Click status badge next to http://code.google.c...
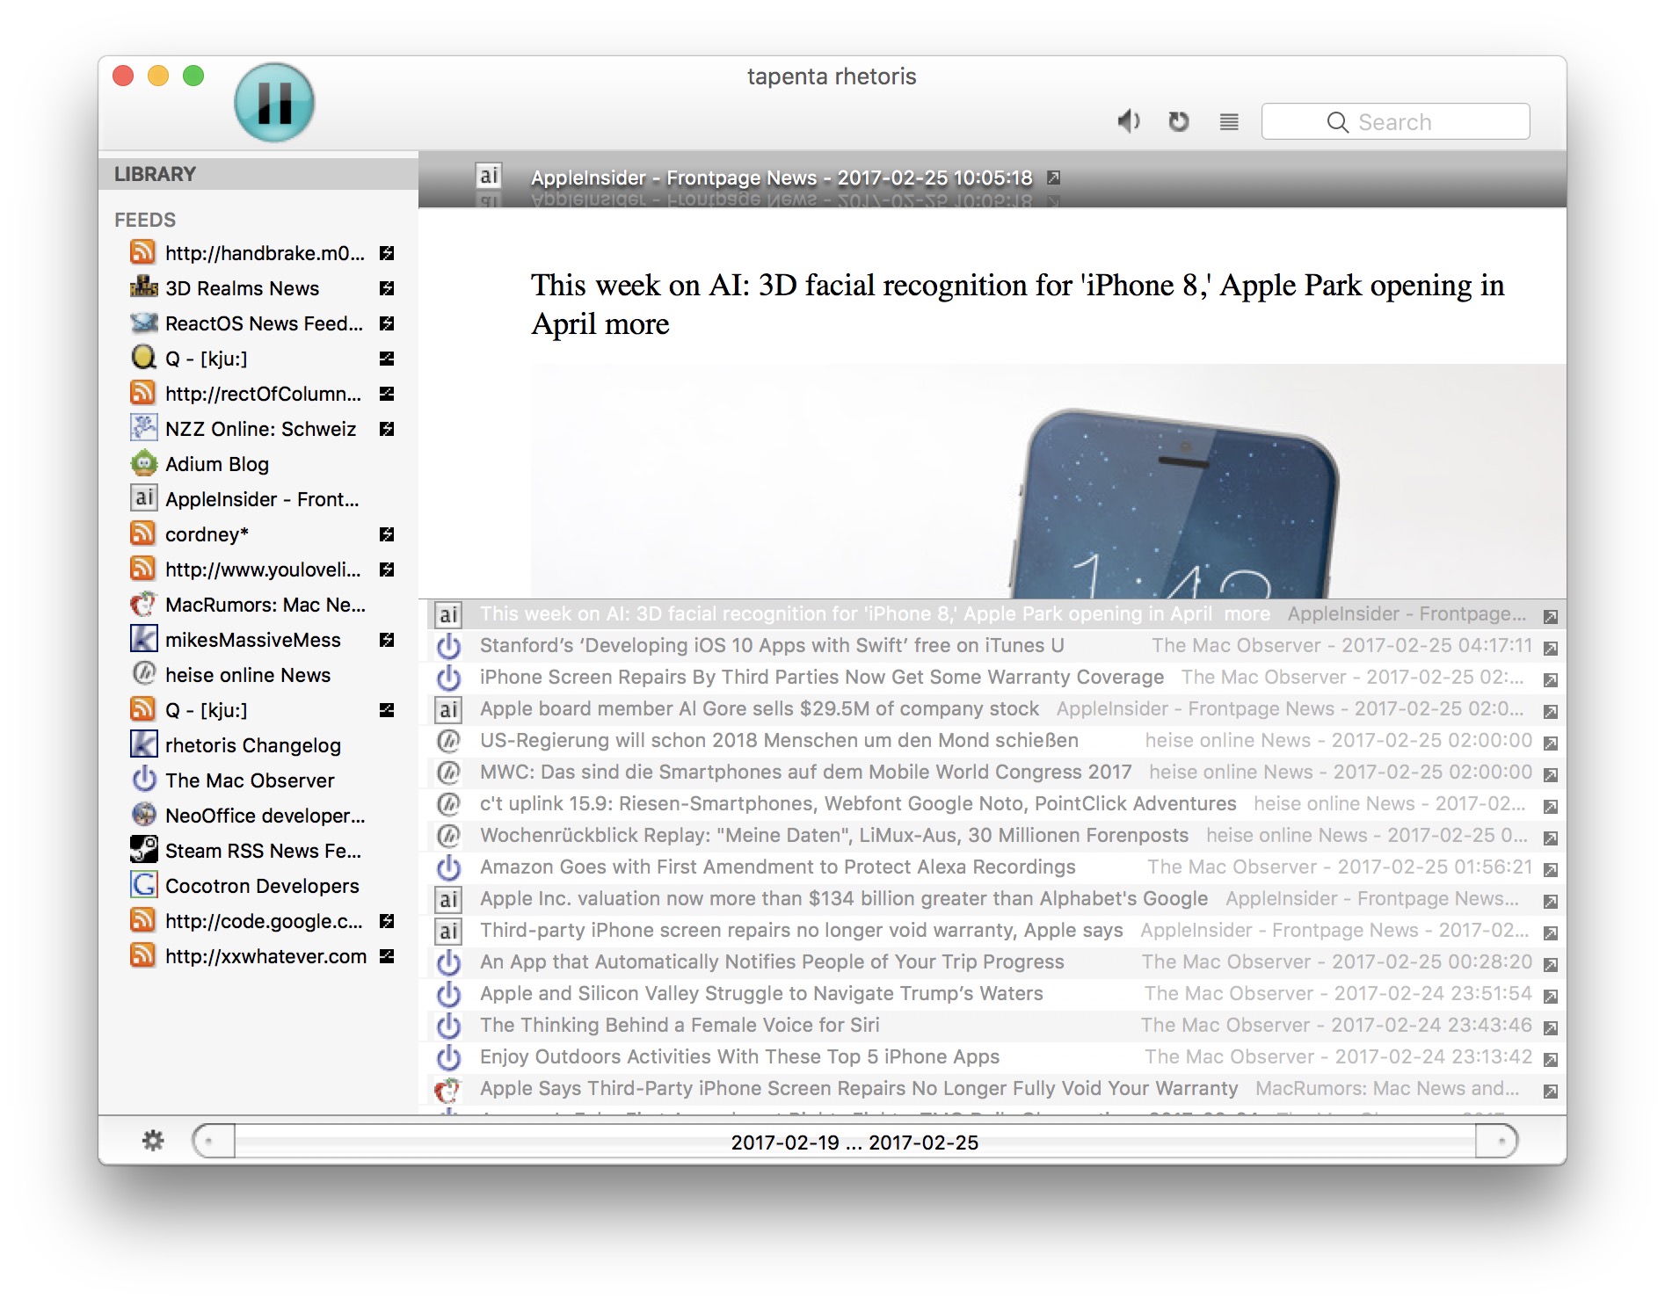 387,921
